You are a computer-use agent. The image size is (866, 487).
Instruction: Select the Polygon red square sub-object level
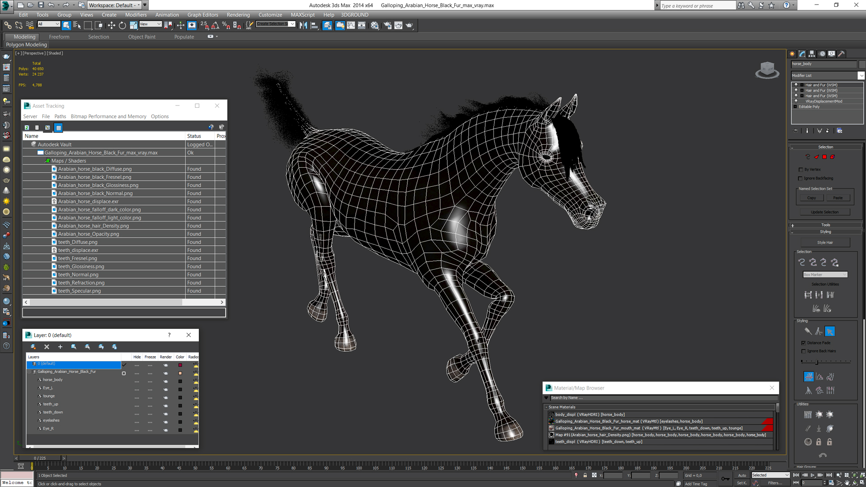click(x=825, y=157)
